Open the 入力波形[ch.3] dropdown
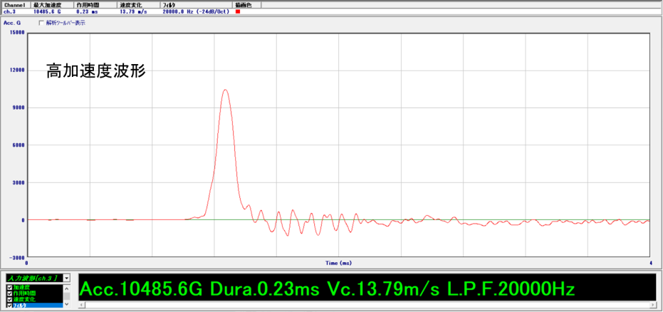 pyautogui.click(x=66, y=277)
